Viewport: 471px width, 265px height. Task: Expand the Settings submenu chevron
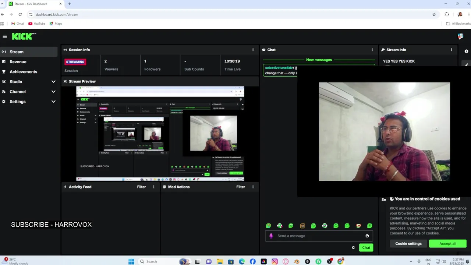[x=53, y=102]
